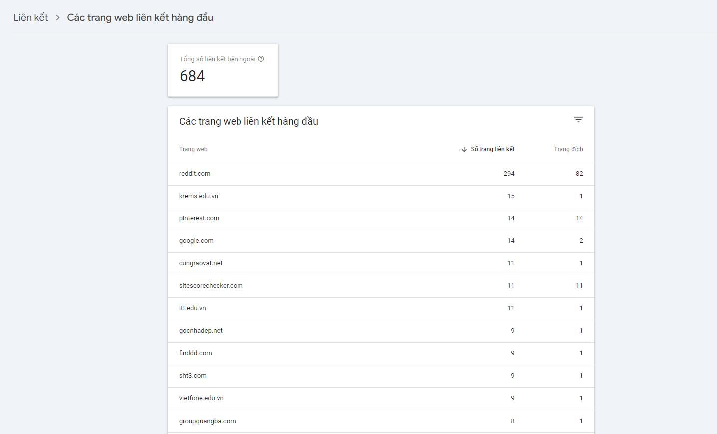Open the gocnhadep.net row
Screen dimensions: 717x434
381,331
